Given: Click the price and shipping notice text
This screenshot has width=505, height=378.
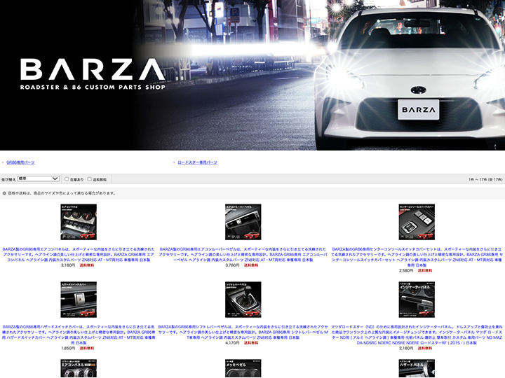Looking at the screenshot, I should click(62, 193).
